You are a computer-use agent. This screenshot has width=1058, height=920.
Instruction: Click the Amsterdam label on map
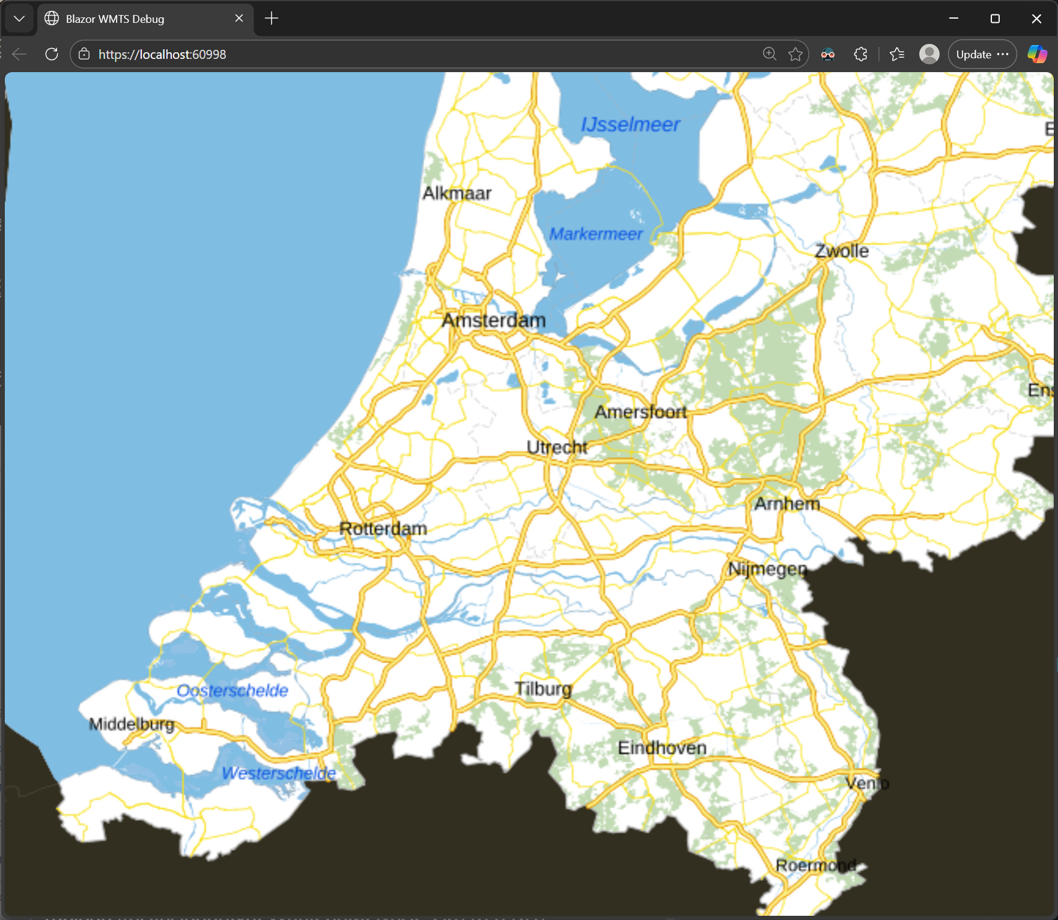[494, 320]
